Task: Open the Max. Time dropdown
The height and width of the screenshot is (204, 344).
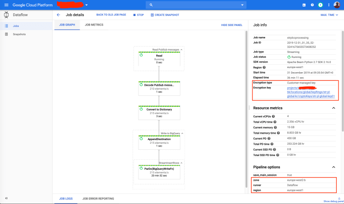Action: tap(329, 15)
